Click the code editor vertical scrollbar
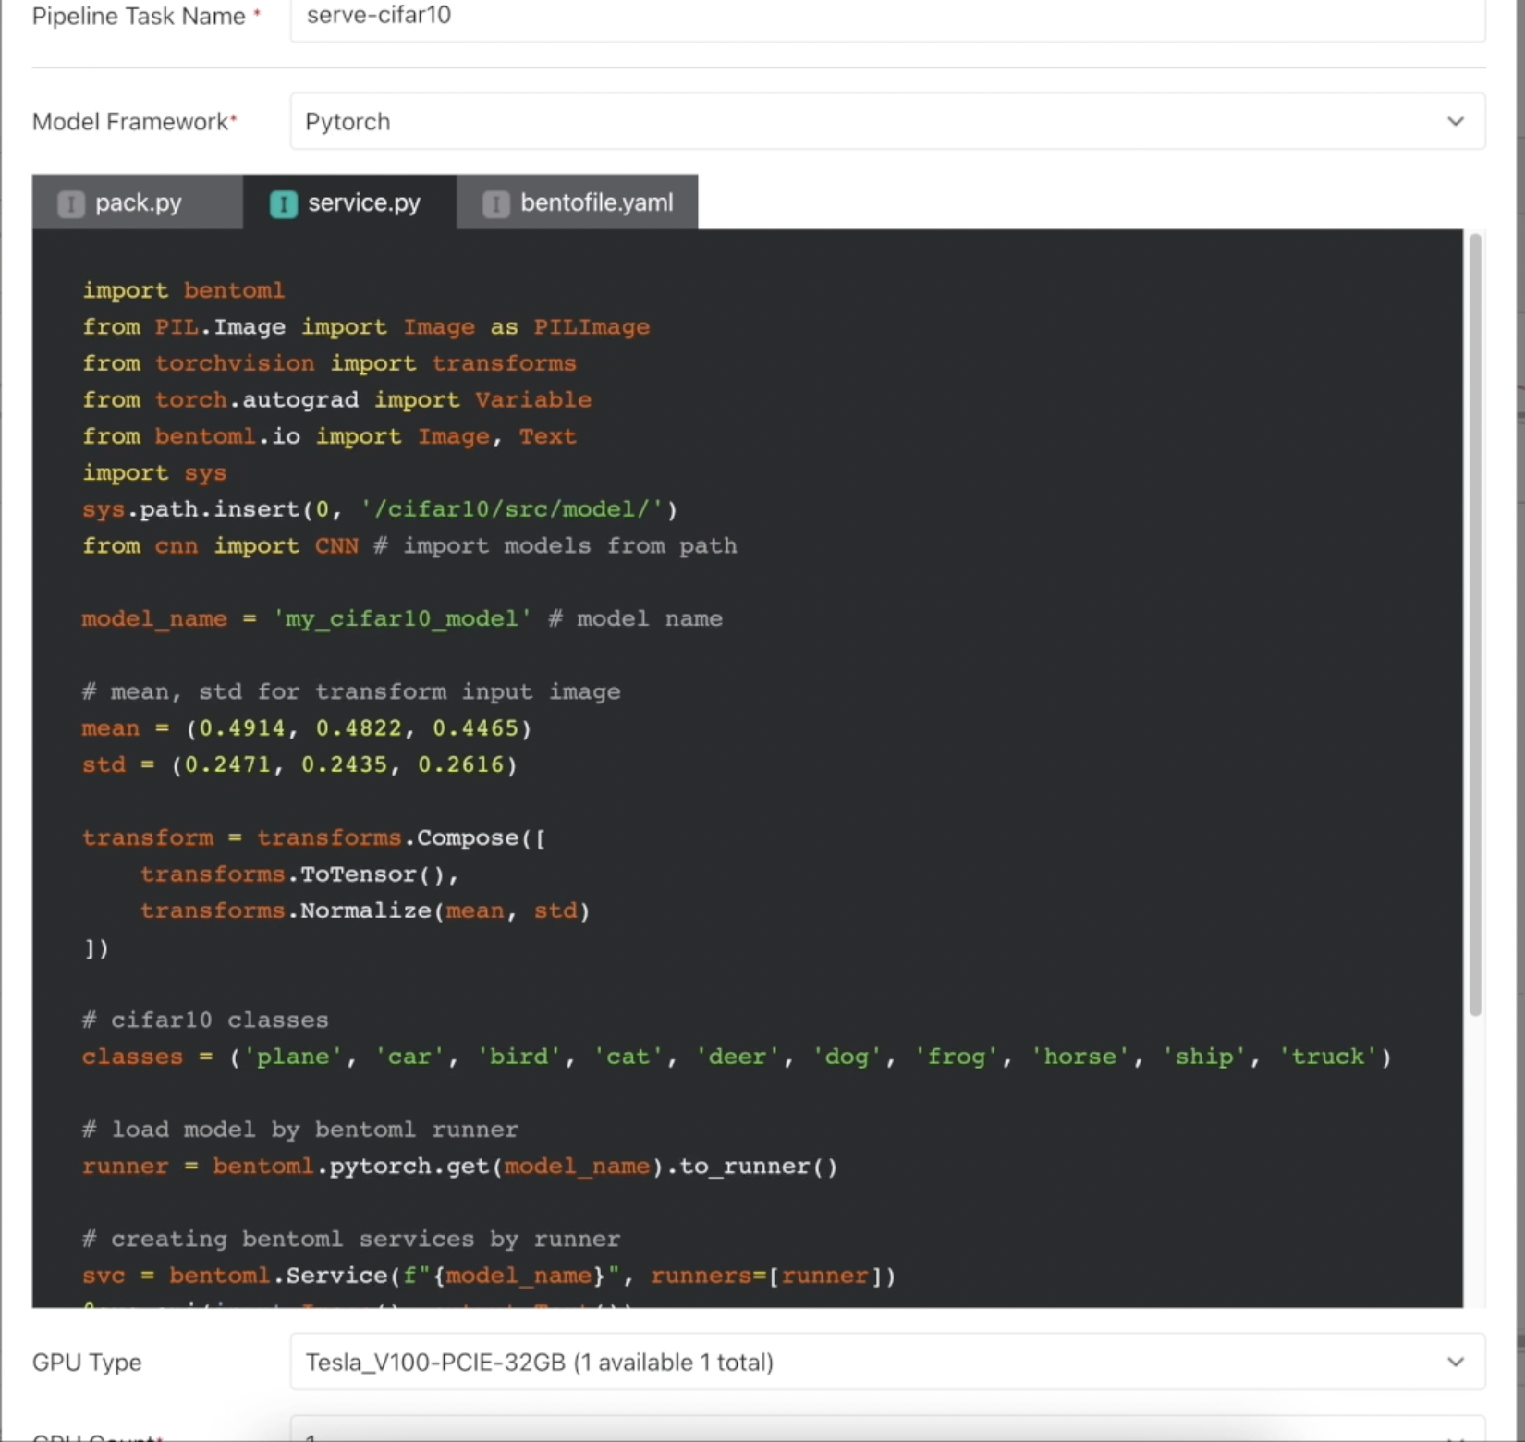The height and width of the screenshot is (1442, 1525). pos(1475,625)
